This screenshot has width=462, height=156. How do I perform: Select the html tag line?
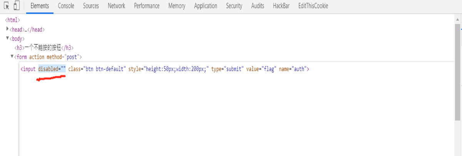(12, 20)
